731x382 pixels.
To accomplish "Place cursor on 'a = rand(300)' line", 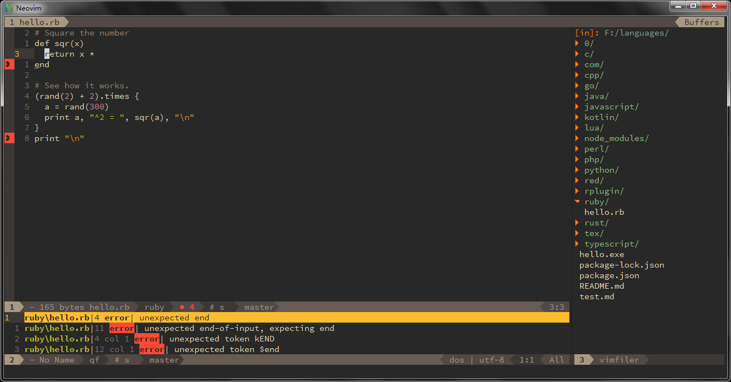I will (x=77, y=107).
